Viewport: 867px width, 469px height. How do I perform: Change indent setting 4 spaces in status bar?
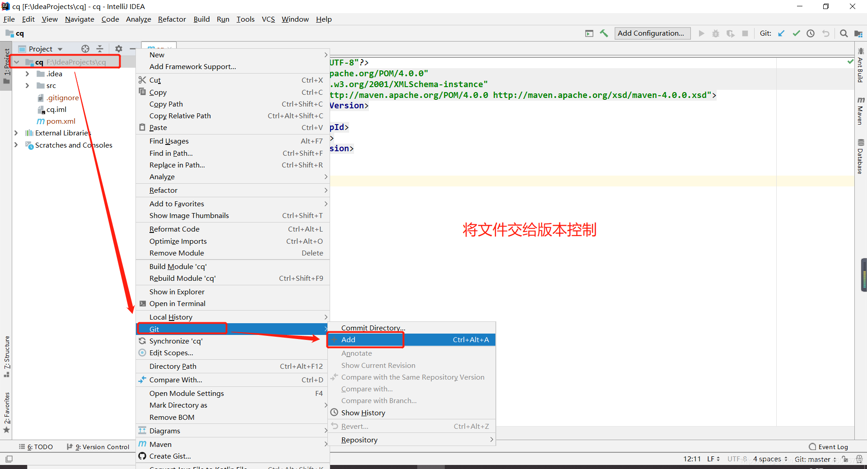[770, 459]
